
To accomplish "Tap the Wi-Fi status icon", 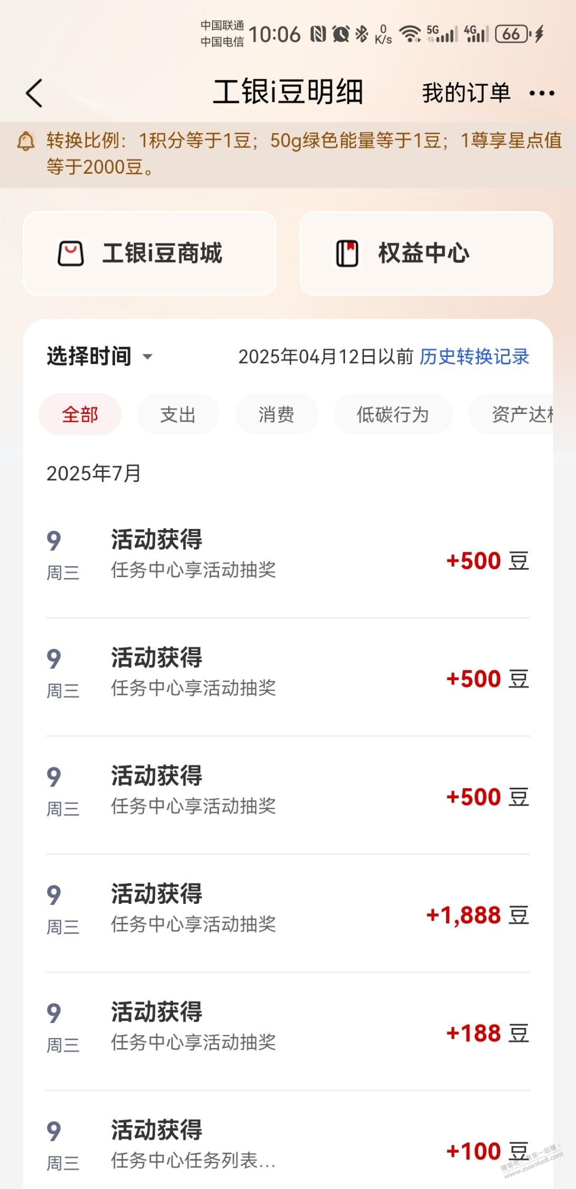I will (410, 34).
